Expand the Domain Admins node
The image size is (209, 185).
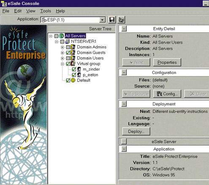coord(62,48)
